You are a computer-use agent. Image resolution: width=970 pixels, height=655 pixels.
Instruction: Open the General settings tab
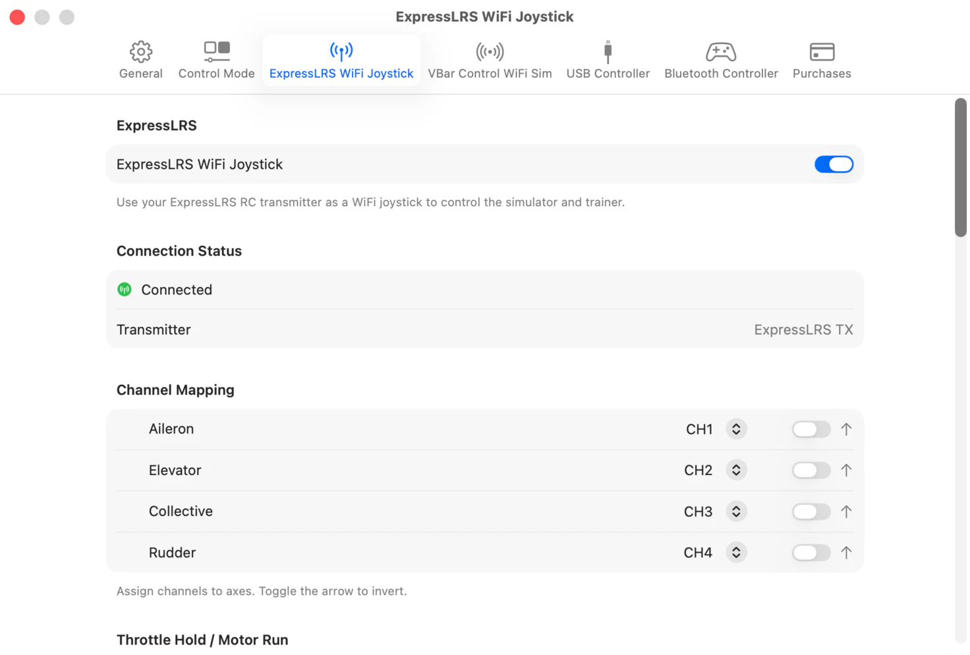point(140,60)
